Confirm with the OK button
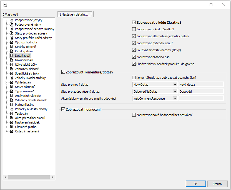This screenshot has width=231, height=190. pos(196,184)
